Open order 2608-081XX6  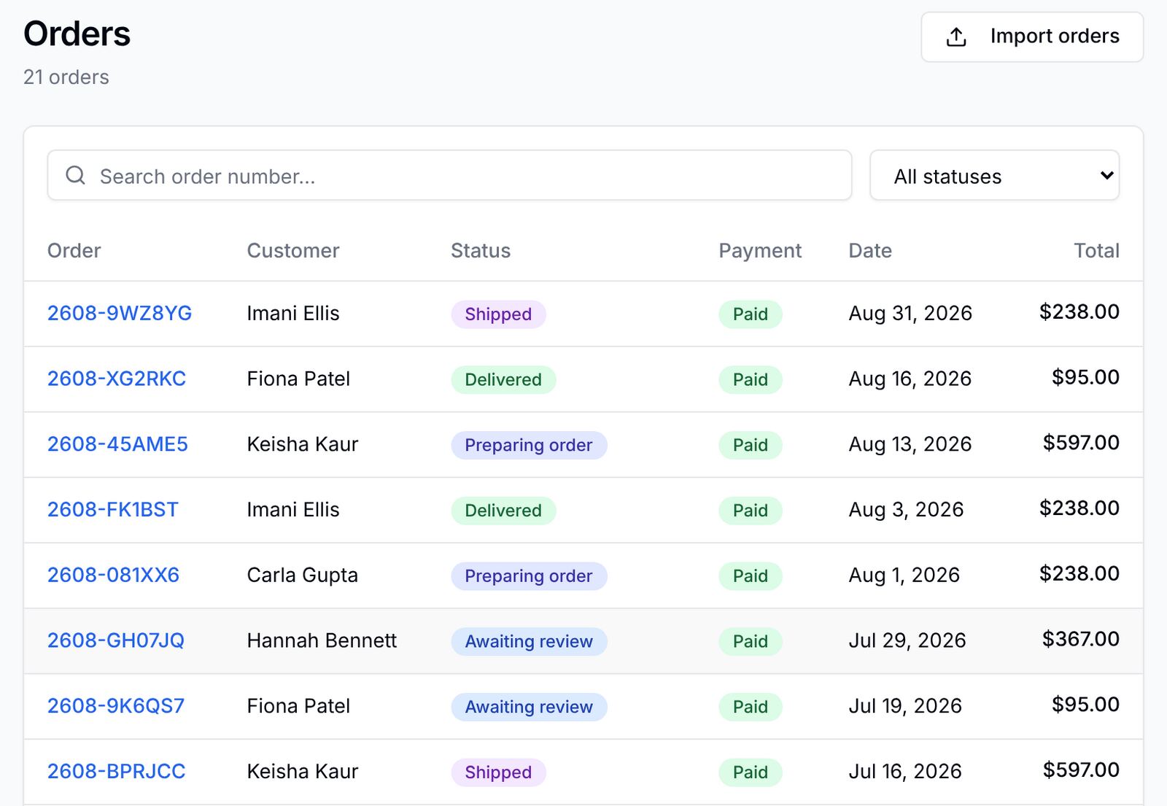[113, 575]
